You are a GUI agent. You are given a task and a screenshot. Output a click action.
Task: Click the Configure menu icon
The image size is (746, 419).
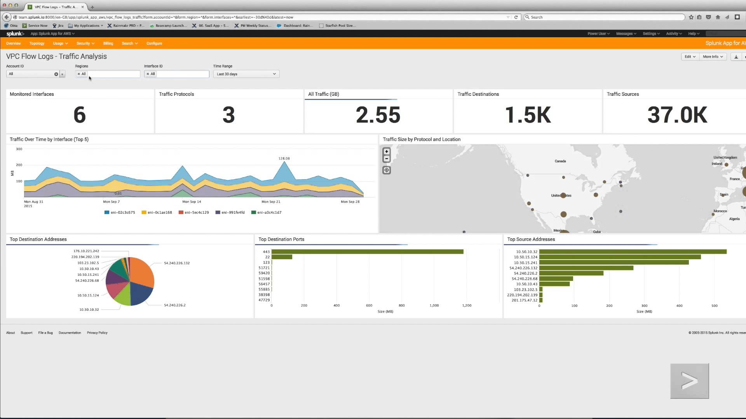[154, 43]
